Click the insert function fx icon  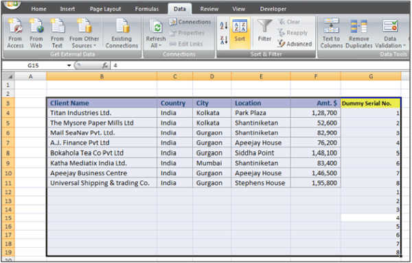(105, 65)
